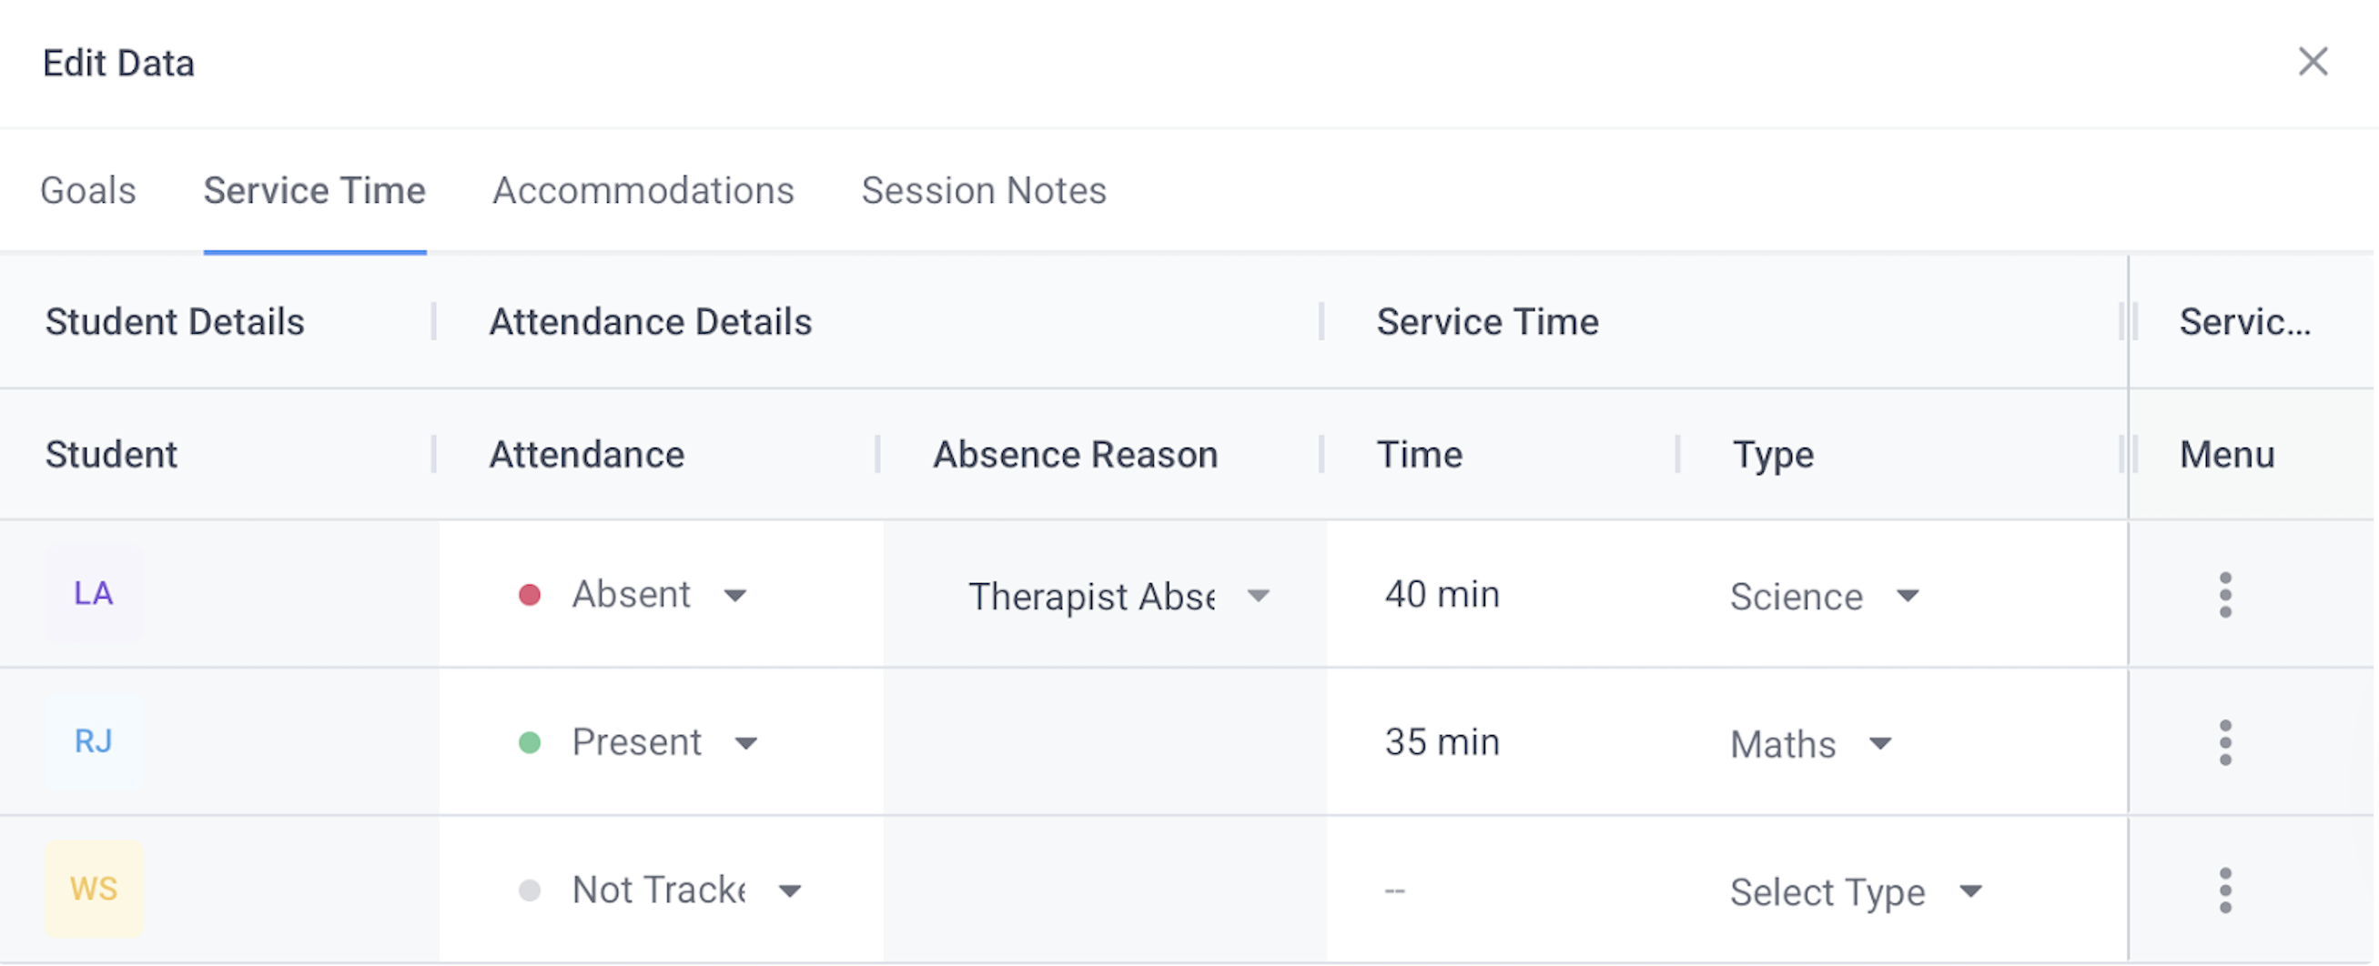Click the LA student avatar
2379x966 pixels.
[x=93, y=593]
